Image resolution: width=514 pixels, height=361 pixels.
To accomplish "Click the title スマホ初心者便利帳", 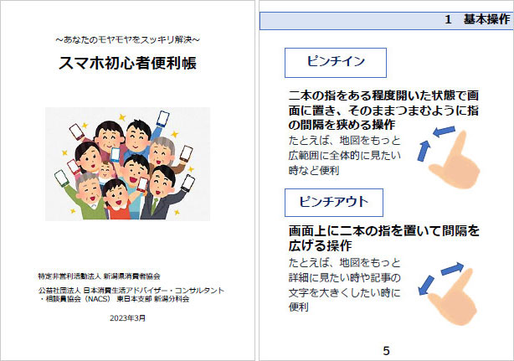I will click(x=127, y=63).
